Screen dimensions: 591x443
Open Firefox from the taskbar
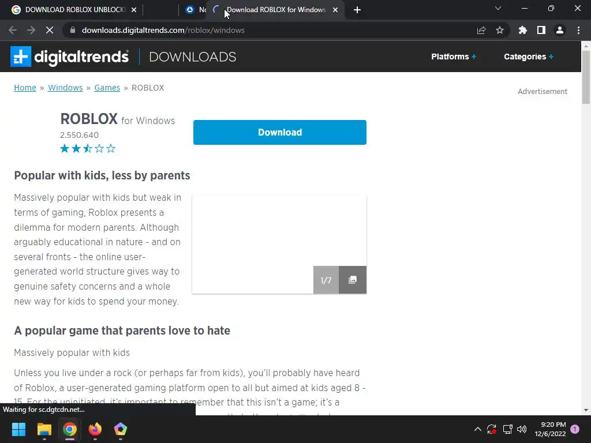click(95, 429)
